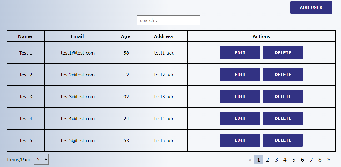Select the test3@test.com email cell
The image size is (341, 167).
pos(78,97)
